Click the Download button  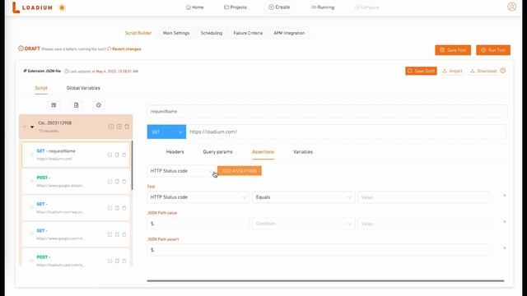(483, 71)
